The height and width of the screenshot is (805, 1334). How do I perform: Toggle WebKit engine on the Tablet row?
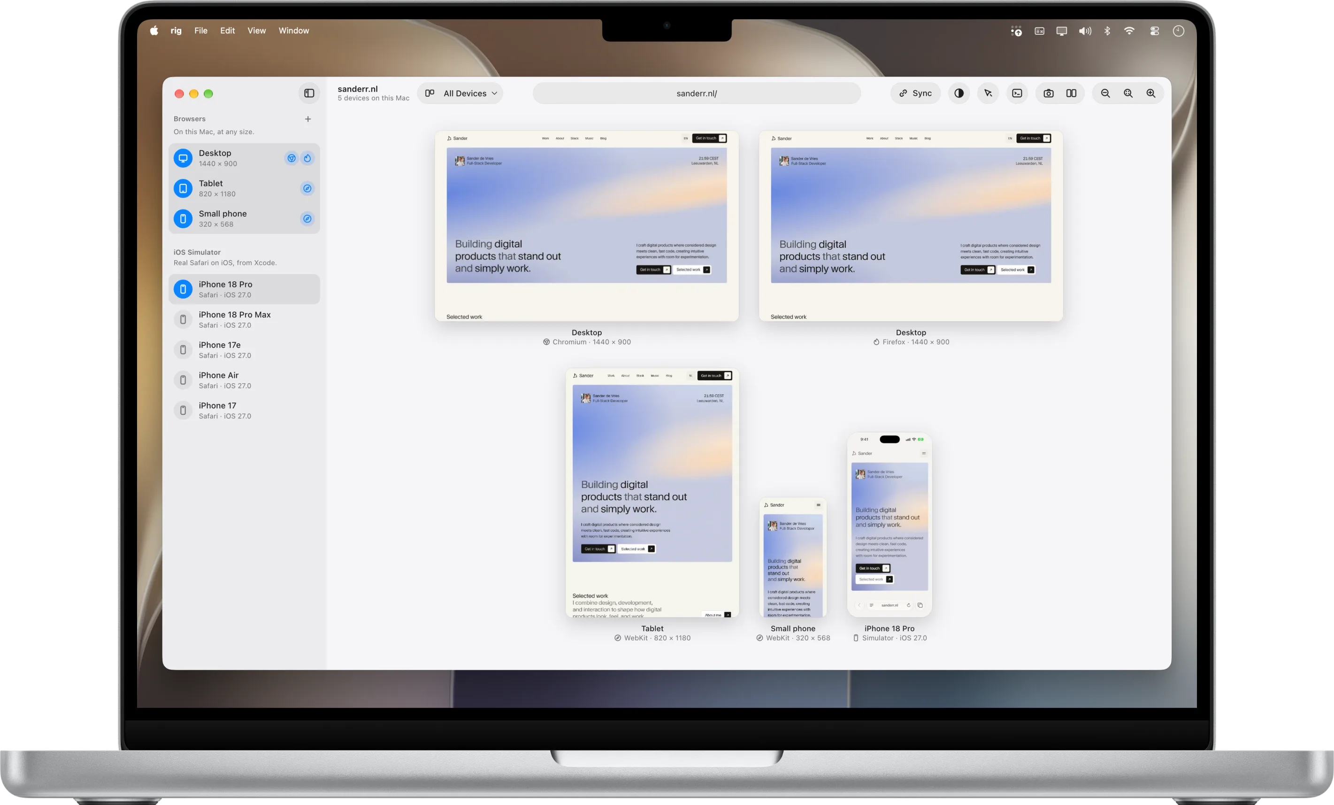click(x=307, y=188)
